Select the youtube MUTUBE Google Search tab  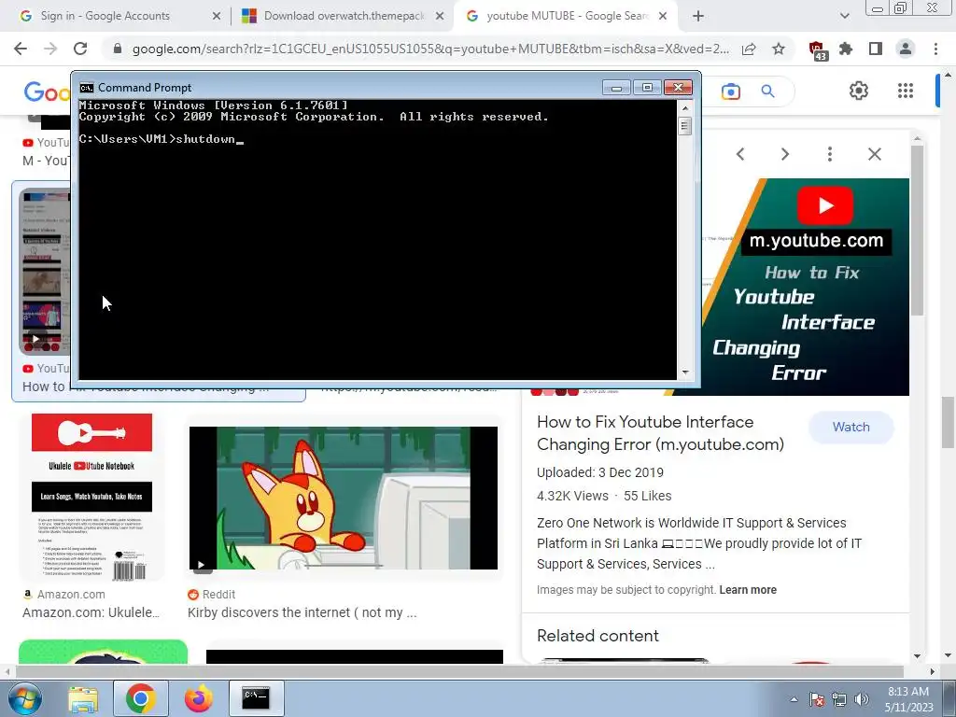coord(567,16)
